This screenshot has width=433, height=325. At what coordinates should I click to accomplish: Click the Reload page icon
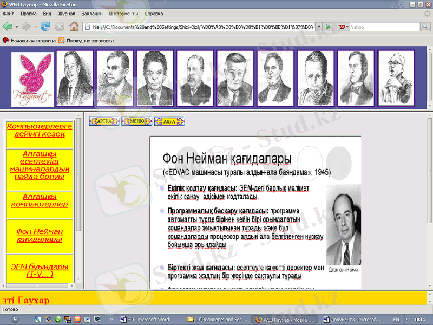[45, 26]
